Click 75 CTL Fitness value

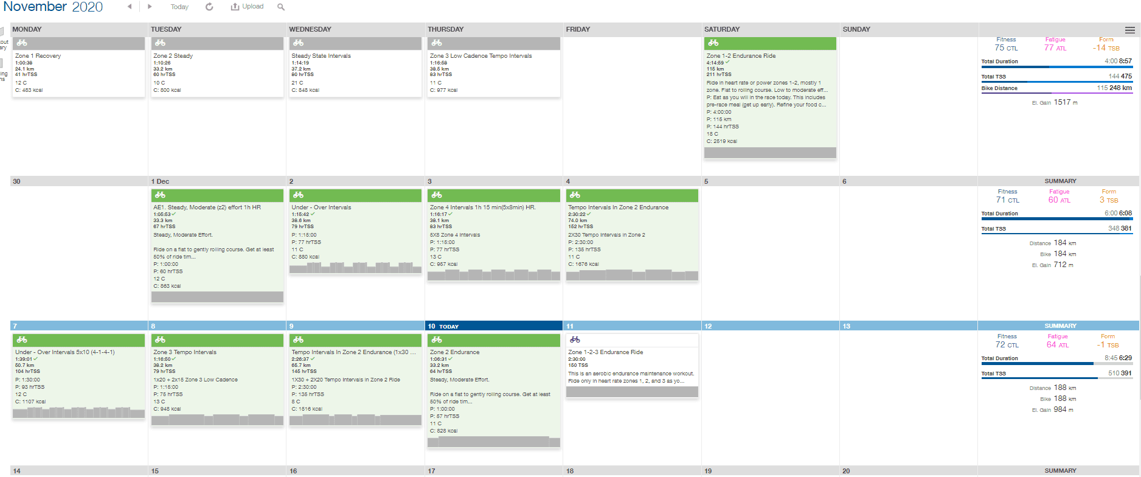[x=1006, y=48]
